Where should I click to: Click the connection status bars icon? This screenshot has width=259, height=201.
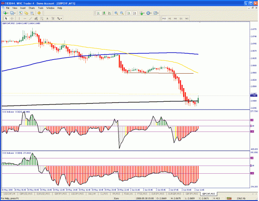click(x=229, y=199)
